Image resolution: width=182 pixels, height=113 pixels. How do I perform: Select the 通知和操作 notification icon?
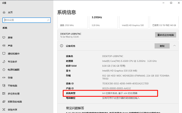click(x=4, y=54)
